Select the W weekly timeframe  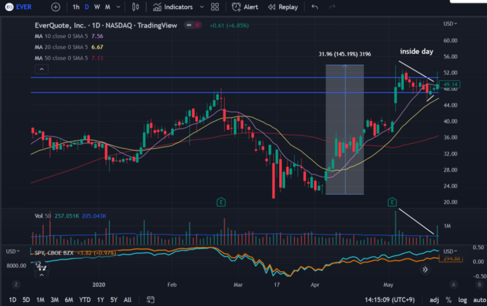[x=97, y=7]
